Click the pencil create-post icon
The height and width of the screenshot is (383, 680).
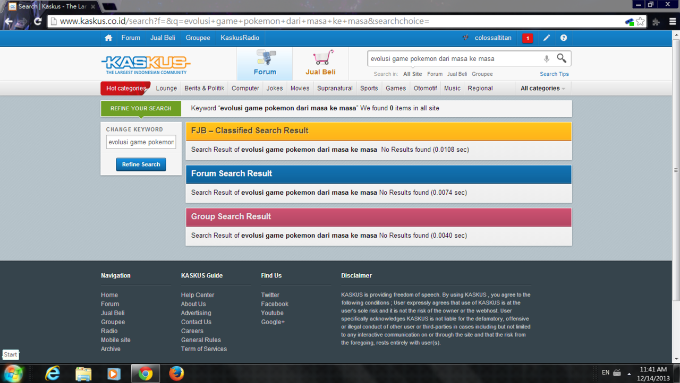[547, 38]
